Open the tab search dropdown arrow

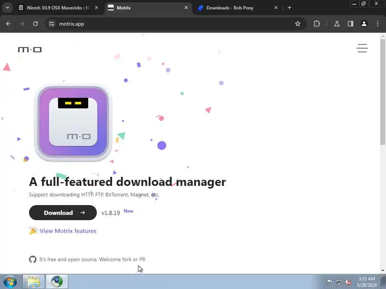pos(8,8)
